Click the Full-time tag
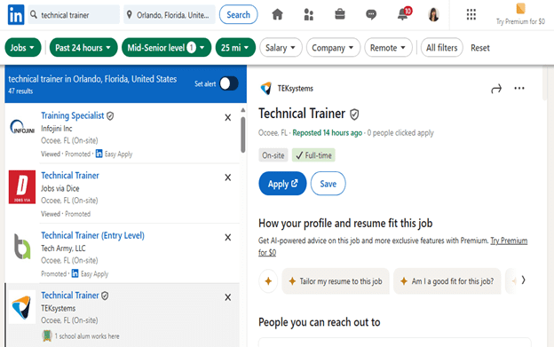554x347 pixels. (313, 155)
